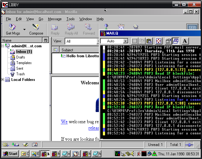Open the Tools menu

click(70, 19)
